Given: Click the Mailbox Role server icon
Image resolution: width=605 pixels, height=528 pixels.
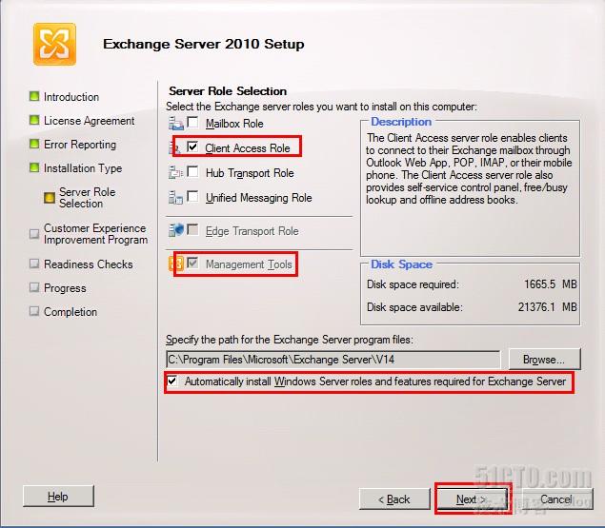Looking at the screenshot, I should point(176,124).
